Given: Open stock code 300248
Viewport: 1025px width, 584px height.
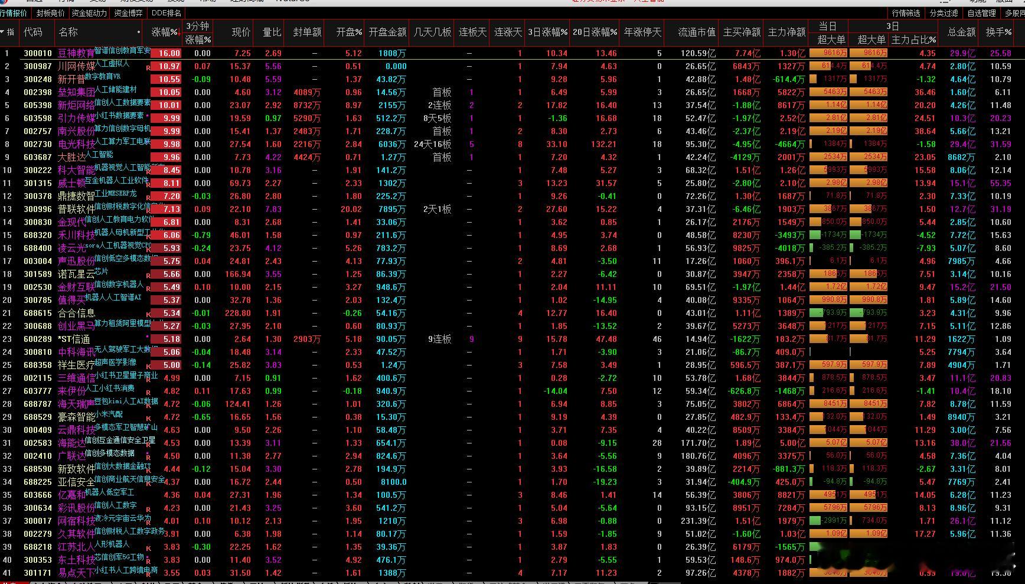Looking at the screenshot, I should click(38, 79).
